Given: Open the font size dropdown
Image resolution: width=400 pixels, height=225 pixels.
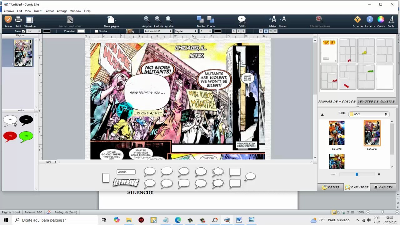Looking at the screenshot, I should tap(206, 31).
